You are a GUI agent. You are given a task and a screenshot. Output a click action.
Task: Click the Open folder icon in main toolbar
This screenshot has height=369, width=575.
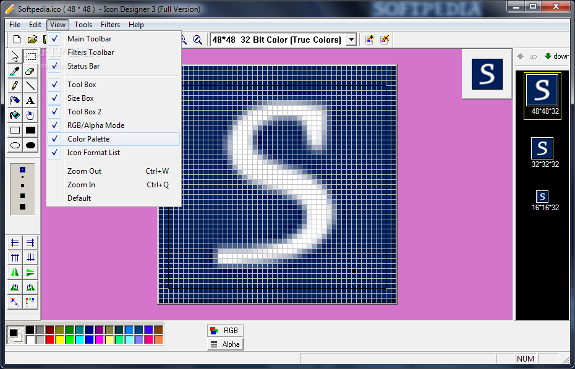(33, 40)
